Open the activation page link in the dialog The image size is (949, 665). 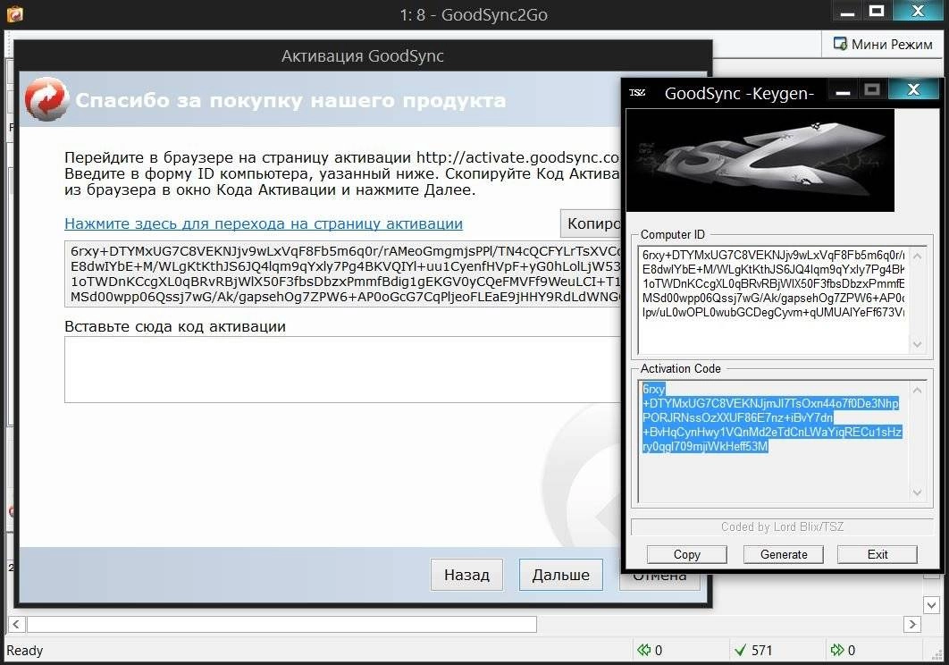[x=264, y=223]
